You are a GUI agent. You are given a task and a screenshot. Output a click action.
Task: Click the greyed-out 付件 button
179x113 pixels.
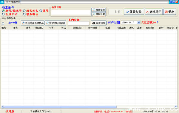[116, 12]
